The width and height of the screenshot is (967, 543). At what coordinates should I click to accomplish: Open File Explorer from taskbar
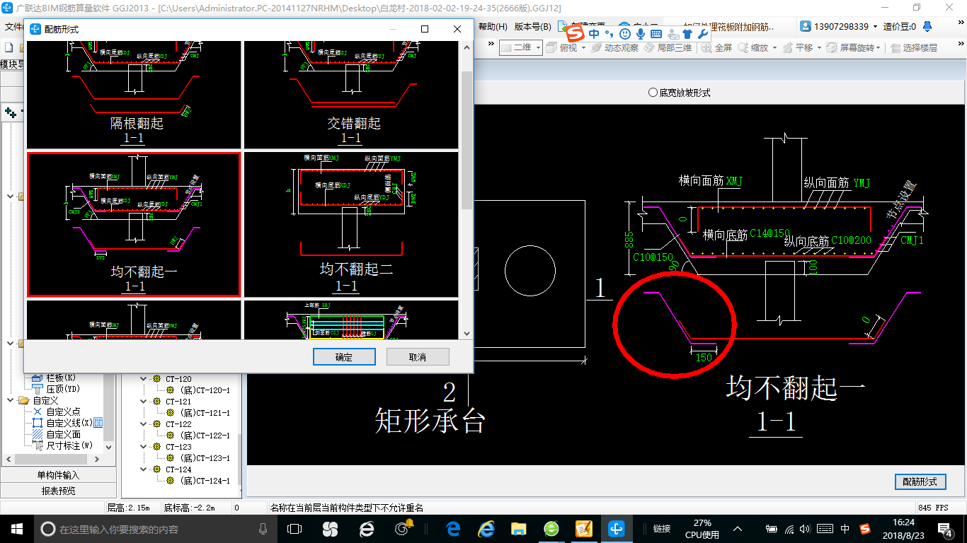pyautogui.click(x=519, y=529)
